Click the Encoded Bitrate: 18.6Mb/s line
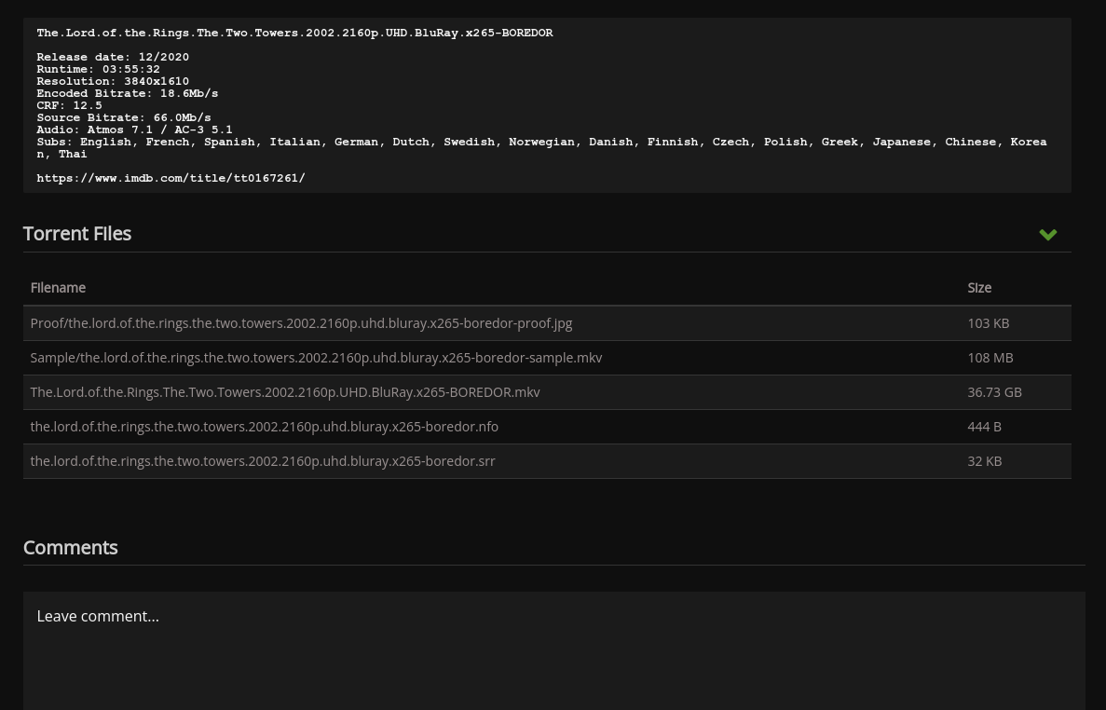 click(127, 93)
